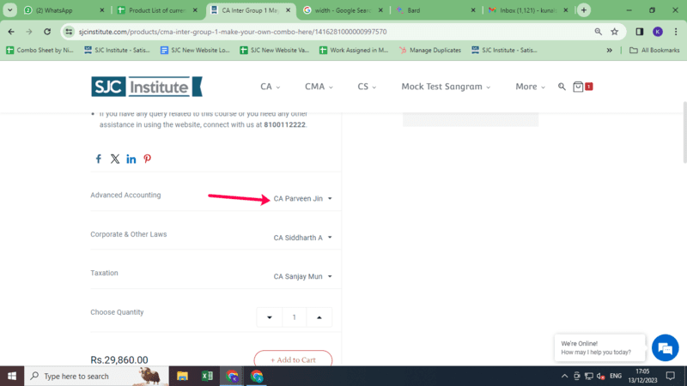Open Mock Test Sangram menu

tap(446, 87)
